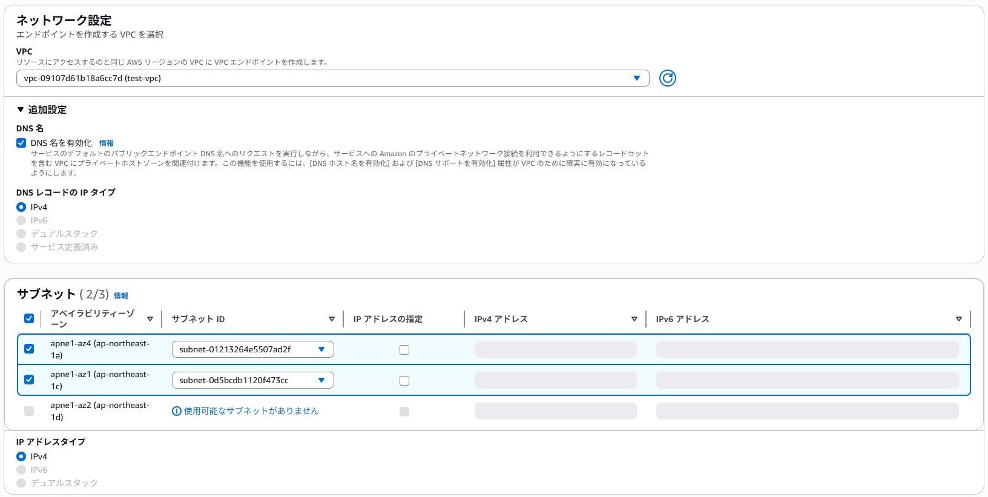Toggle the select-all subnets header checkbox

[x=28, y=318]
